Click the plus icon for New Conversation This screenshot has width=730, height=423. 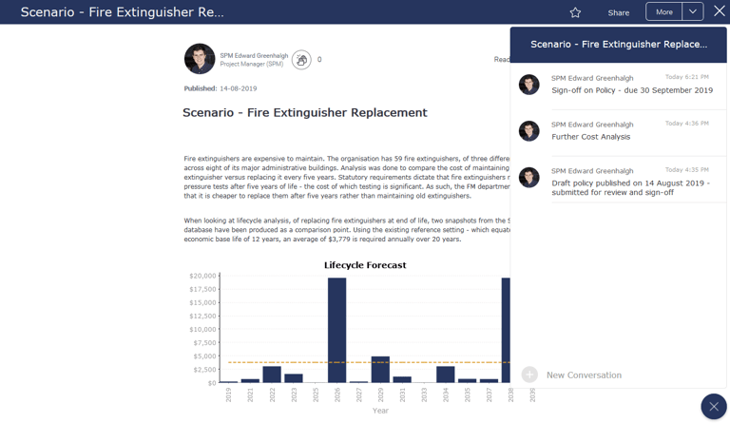click(529, 375)
